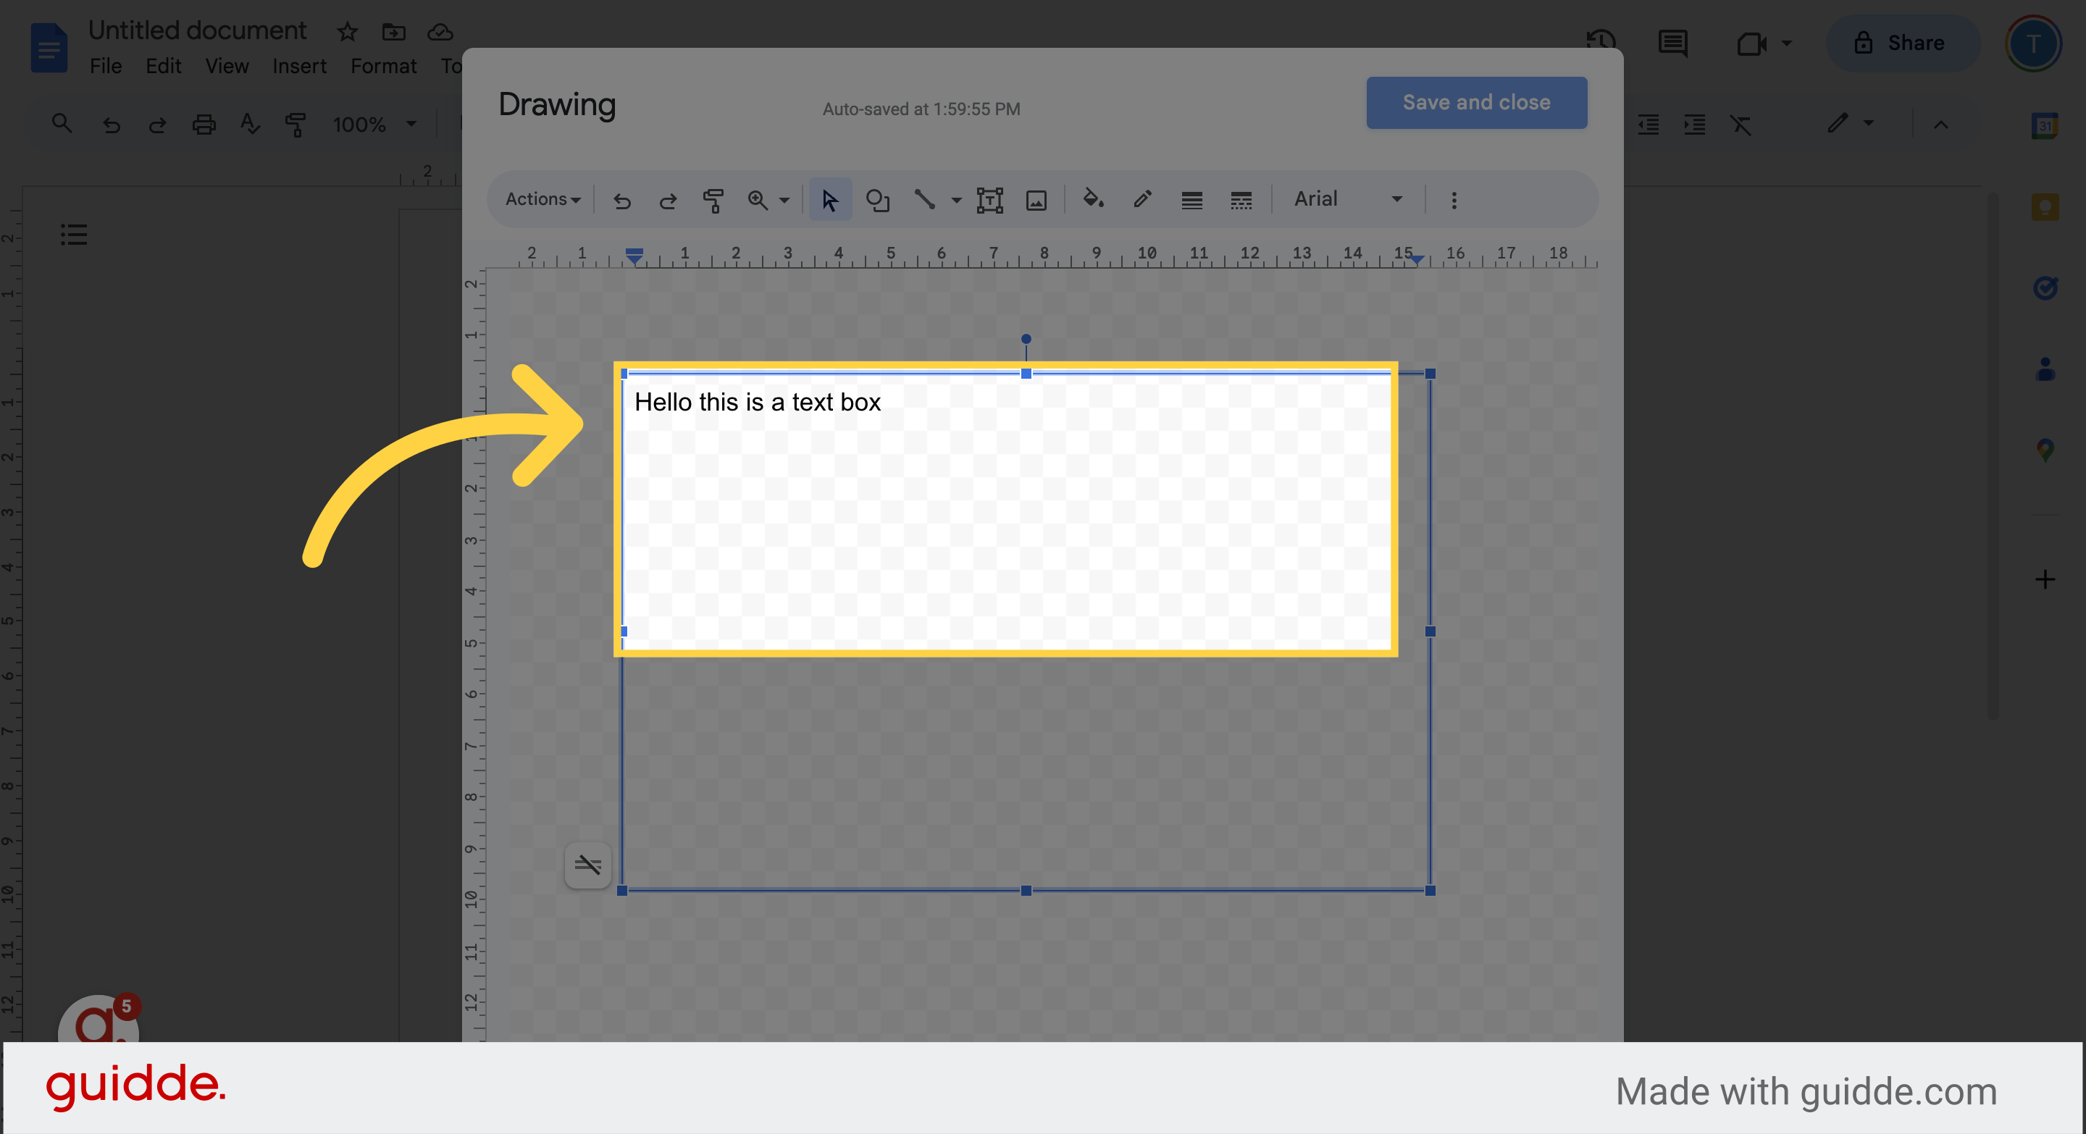Image resolution: width=2086 pixels, height=1134 pixels.
Task: Select the Text box tool
Action: [989, 200]
